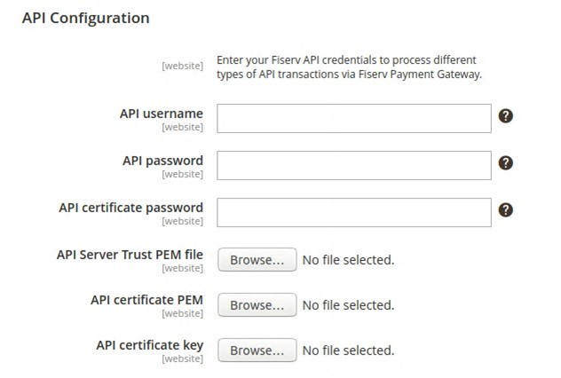Viewport: 561px width, 378px height.
Task: Browse for the API certificate PEM
Action: [x=257, y=305]
